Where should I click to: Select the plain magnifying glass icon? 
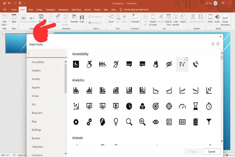[129, 122]
